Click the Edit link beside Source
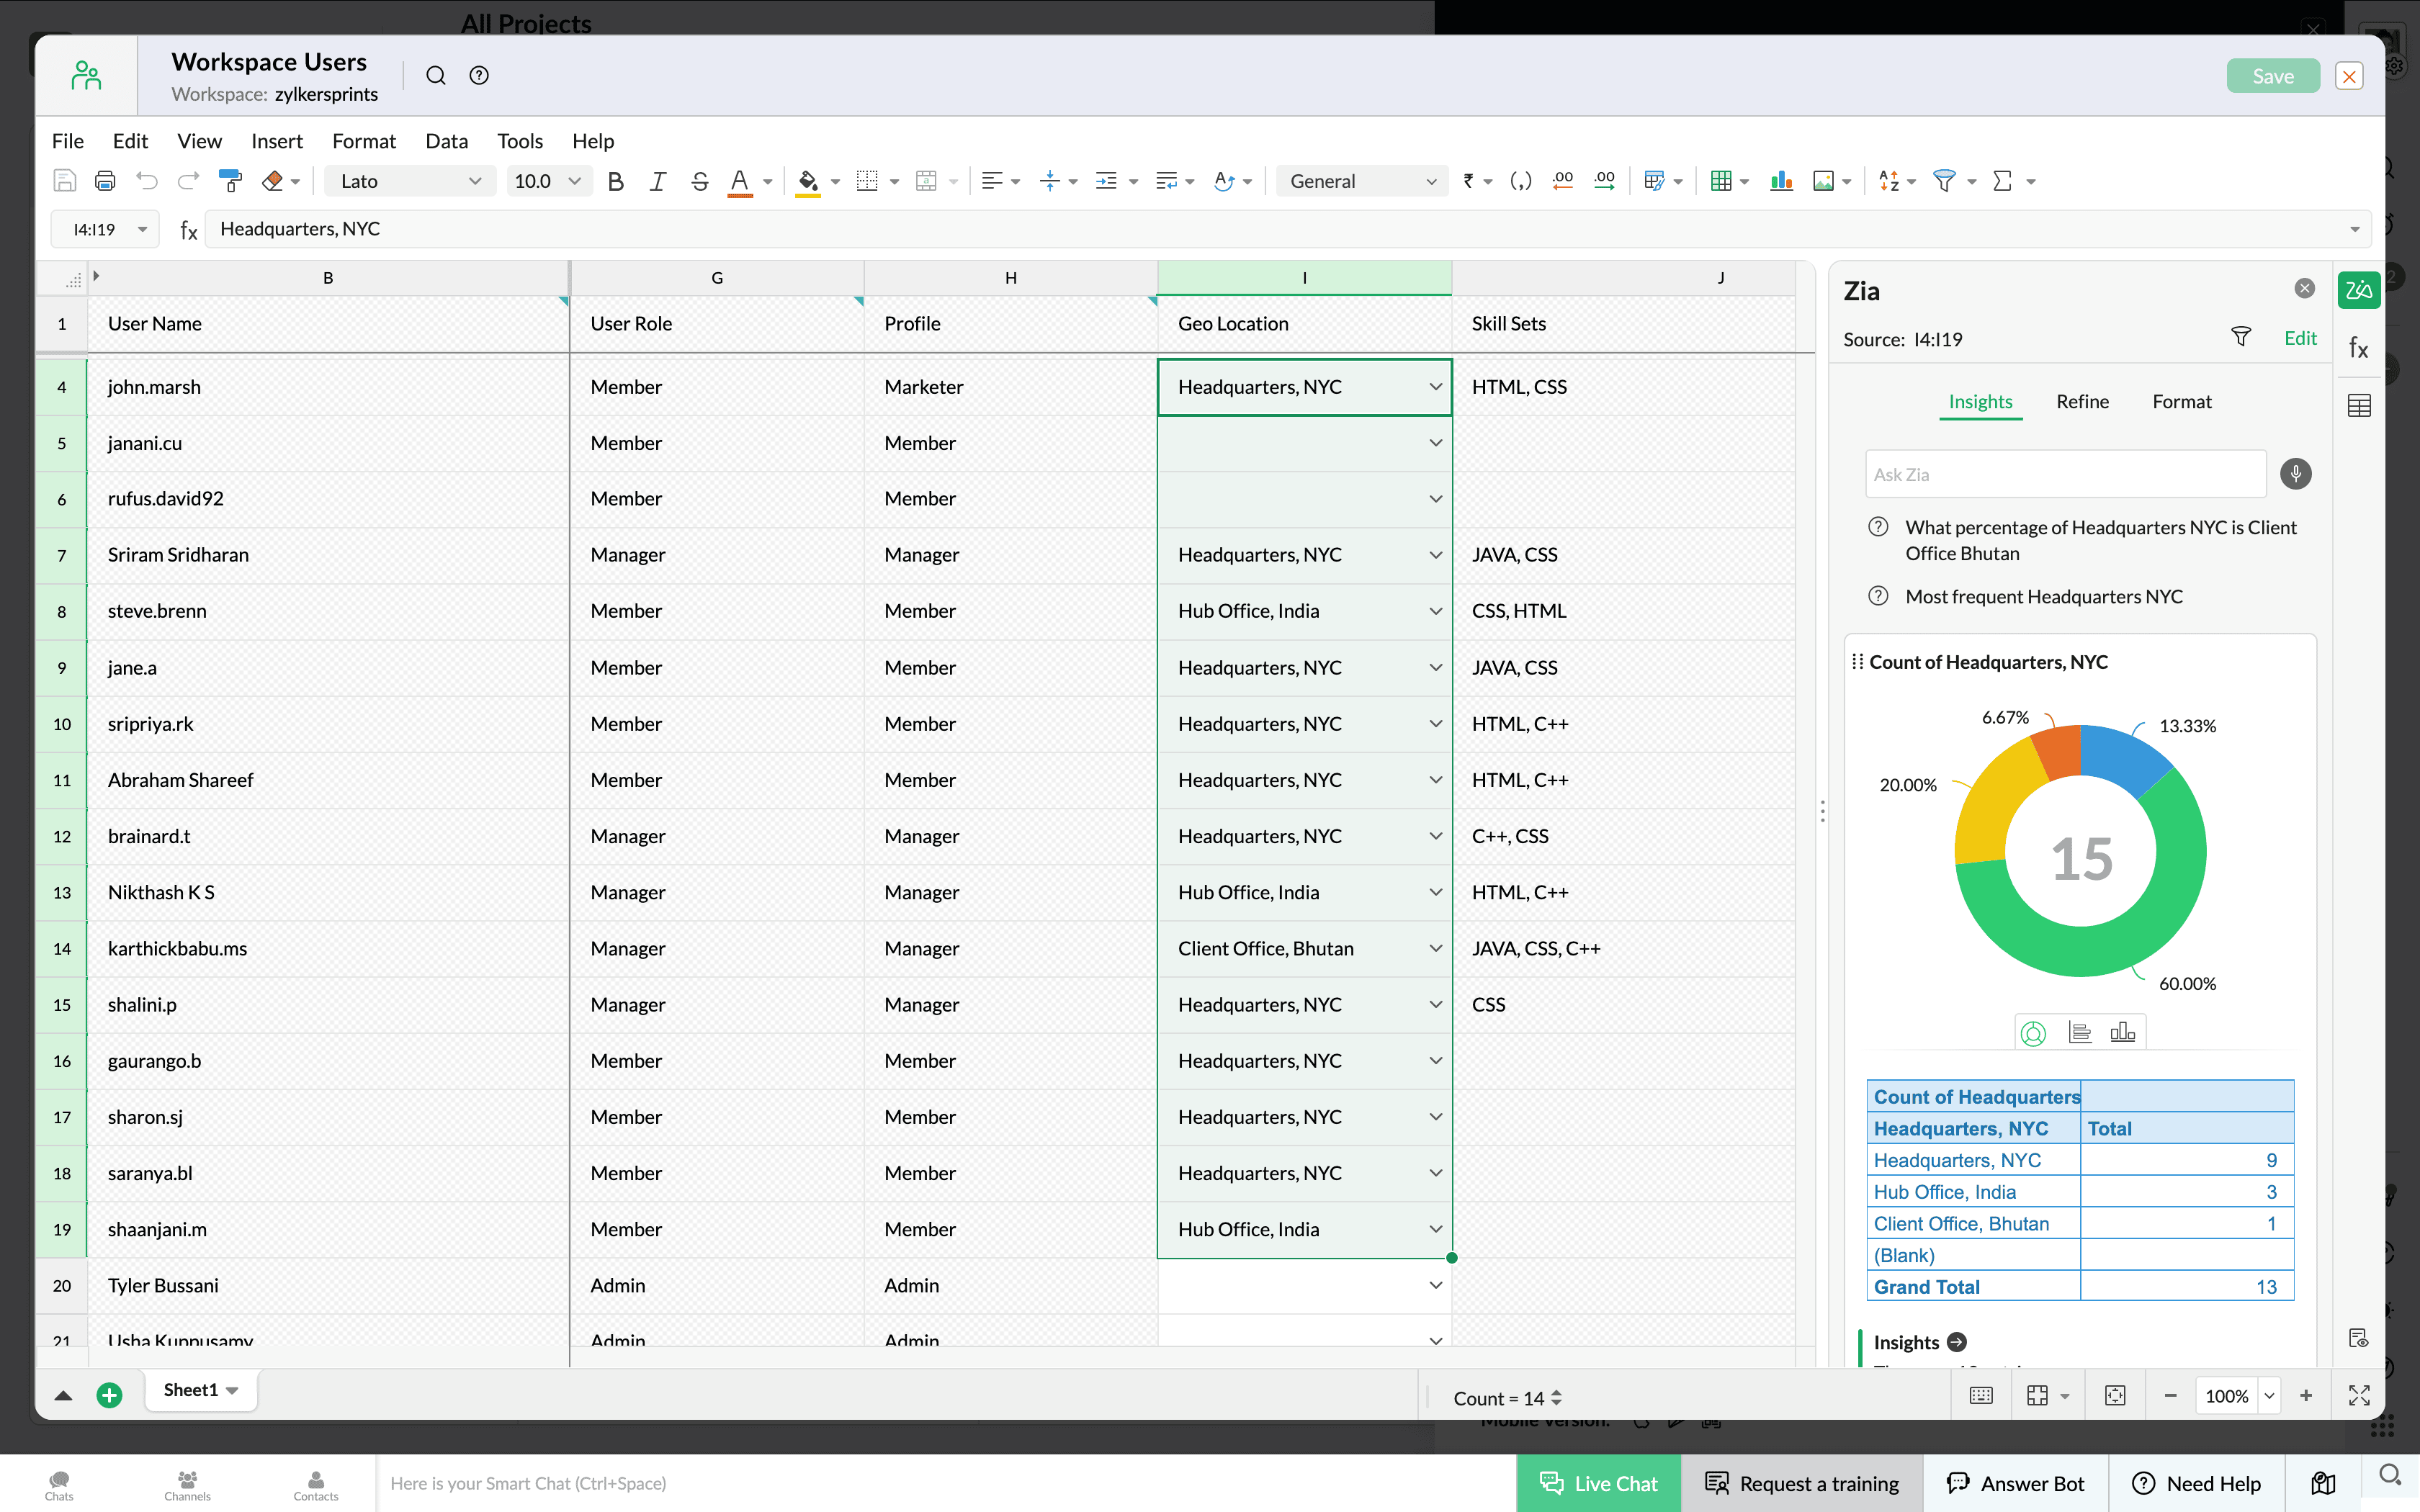The image size is (2420, 1512). tap(2300, 338)
